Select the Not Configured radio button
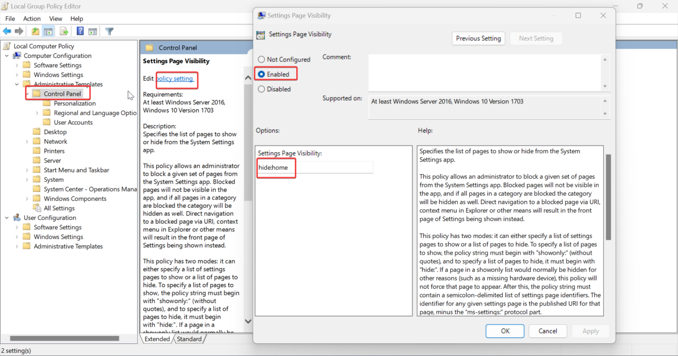This screenshot has height=356, width=678. (x=261, y=59)
